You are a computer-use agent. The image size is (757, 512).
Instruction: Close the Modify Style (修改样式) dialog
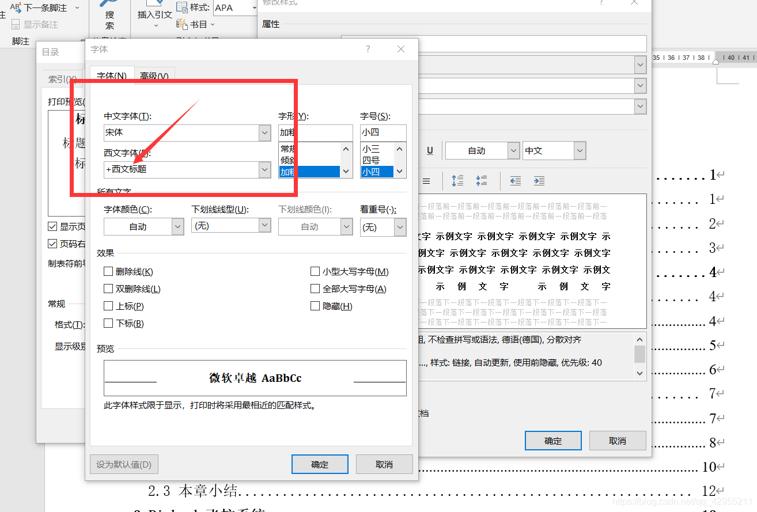click(634, 2)
